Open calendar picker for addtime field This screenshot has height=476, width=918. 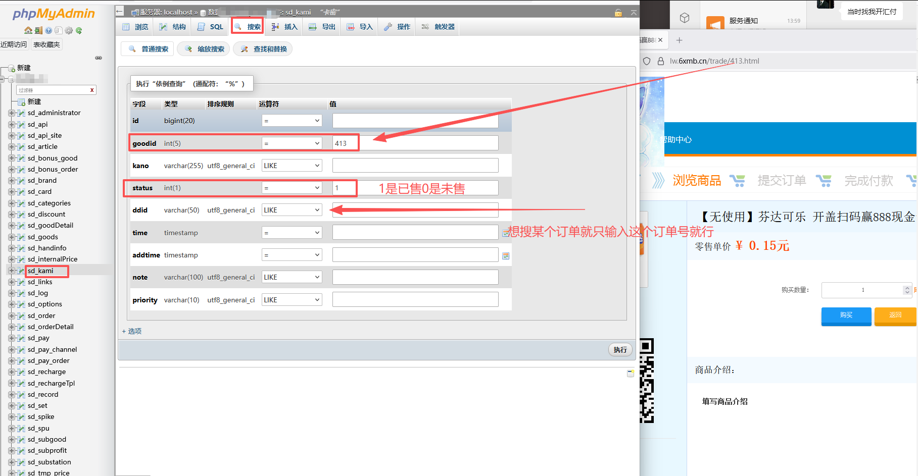tap(505, 256)
